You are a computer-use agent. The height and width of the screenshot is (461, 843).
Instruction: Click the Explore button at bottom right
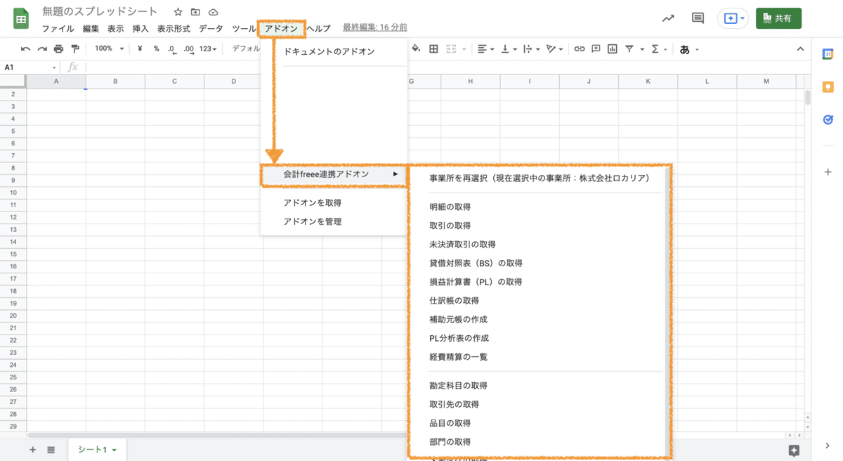[794, 450]
